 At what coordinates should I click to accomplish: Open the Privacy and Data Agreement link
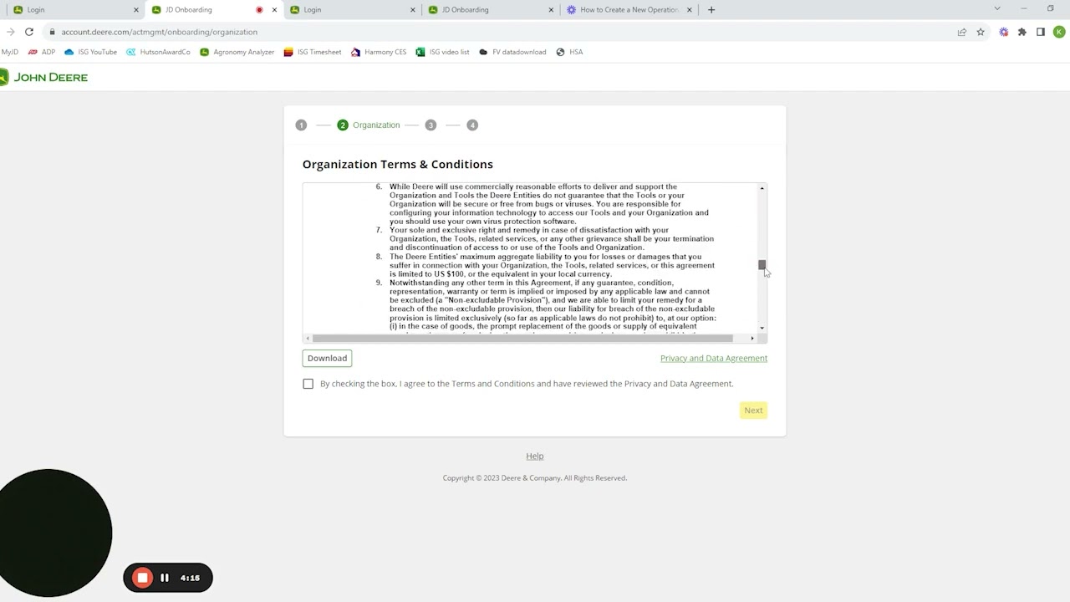[x=714, y=358]
